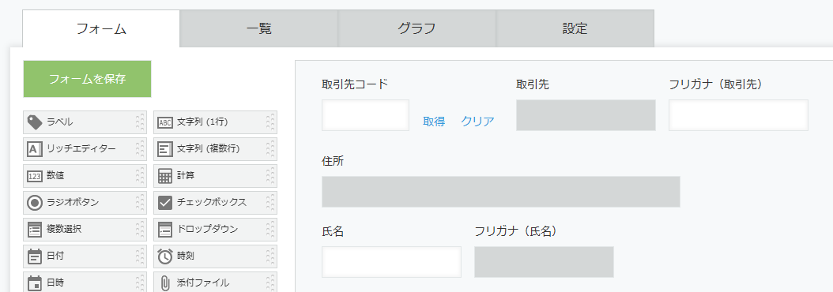Pick the 日付 calendar icon

(35, 256)
